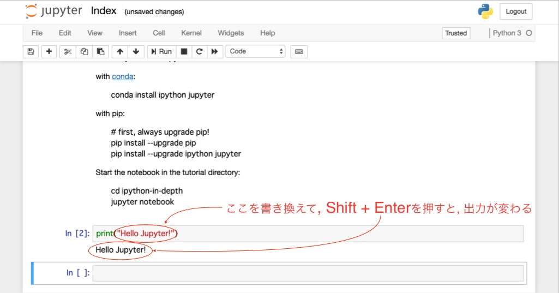The height and width of the screenshot is (293, 559).
Task: Run the selected cell
Action: click(x=161, y=51)
